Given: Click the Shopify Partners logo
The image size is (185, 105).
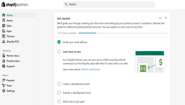Looking at the screenshot, I should coord(15,4).
